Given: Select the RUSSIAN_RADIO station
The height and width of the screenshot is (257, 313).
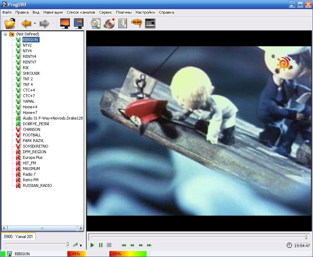Looking at the screenshot, I should coord(37,185).
